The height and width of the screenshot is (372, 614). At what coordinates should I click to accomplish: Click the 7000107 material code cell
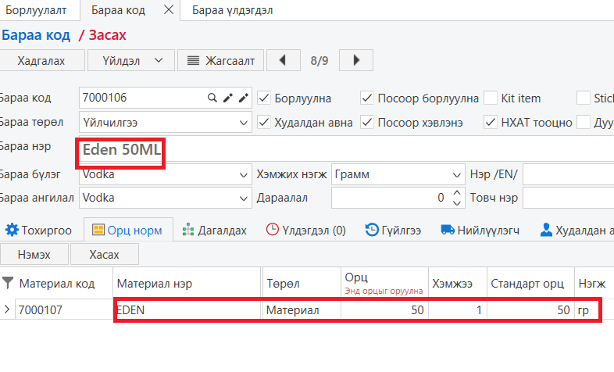tap(64, 309)
